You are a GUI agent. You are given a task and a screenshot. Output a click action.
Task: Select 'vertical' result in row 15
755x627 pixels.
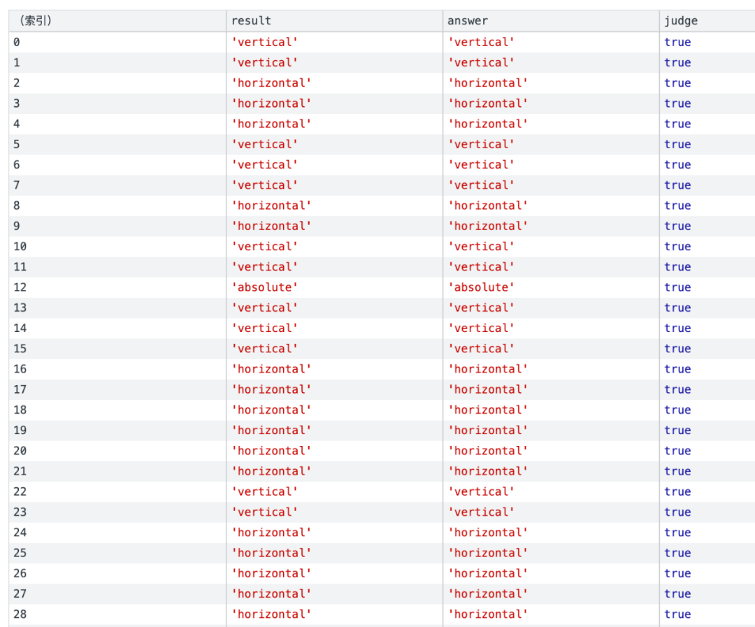tap(264, 349)
